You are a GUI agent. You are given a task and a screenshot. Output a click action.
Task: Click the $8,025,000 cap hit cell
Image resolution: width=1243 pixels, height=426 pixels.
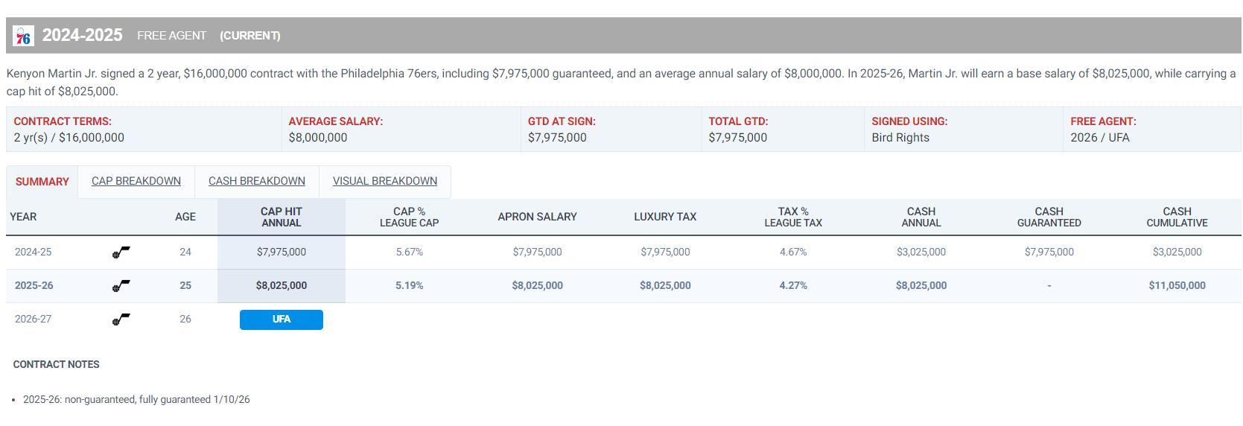282,286
